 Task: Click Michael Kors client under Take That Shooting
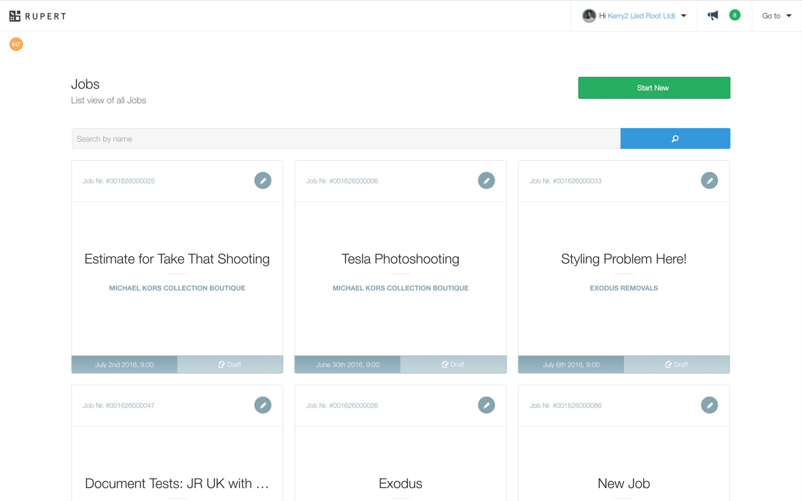pyautogui.click(x=177, y=288)
